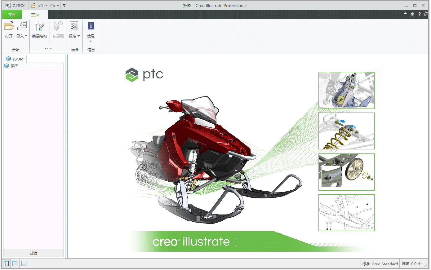Click the undo arrow in quick access toolbar
The height and width of the screenshot is (270, 431).
41,6
